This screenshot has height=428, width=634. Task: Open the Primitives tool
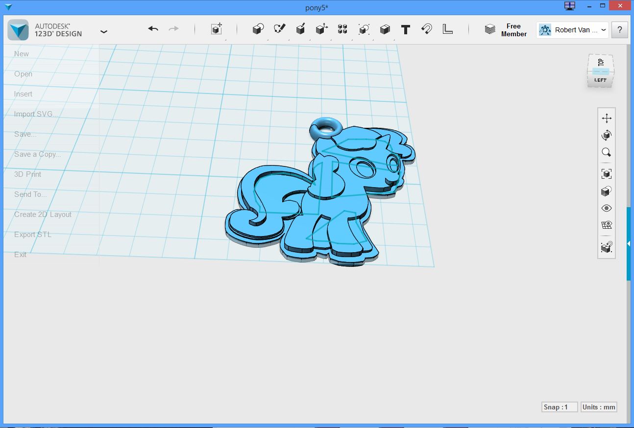pos(258,29)
